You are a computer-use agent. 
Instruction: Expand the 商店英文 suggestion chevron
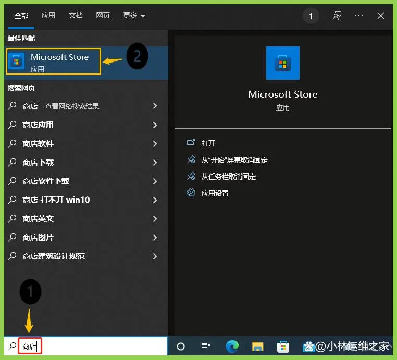[155, 218]
